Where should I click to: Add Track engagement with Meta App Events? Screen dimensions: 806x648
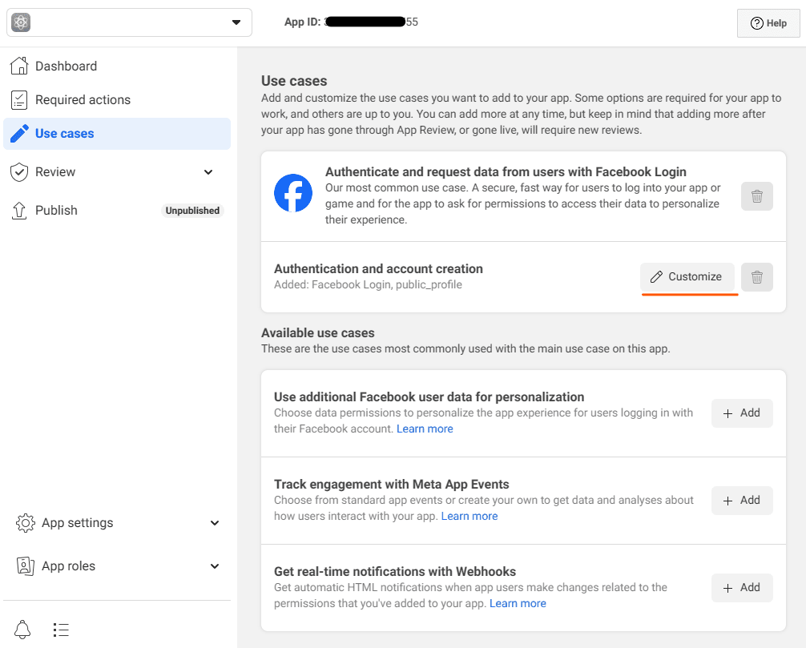coord(742,501)
